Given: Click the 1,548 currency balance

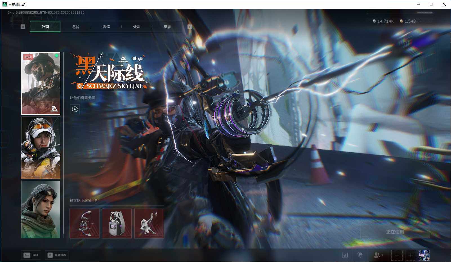Looking at the screenshot, I should (408, 21).
